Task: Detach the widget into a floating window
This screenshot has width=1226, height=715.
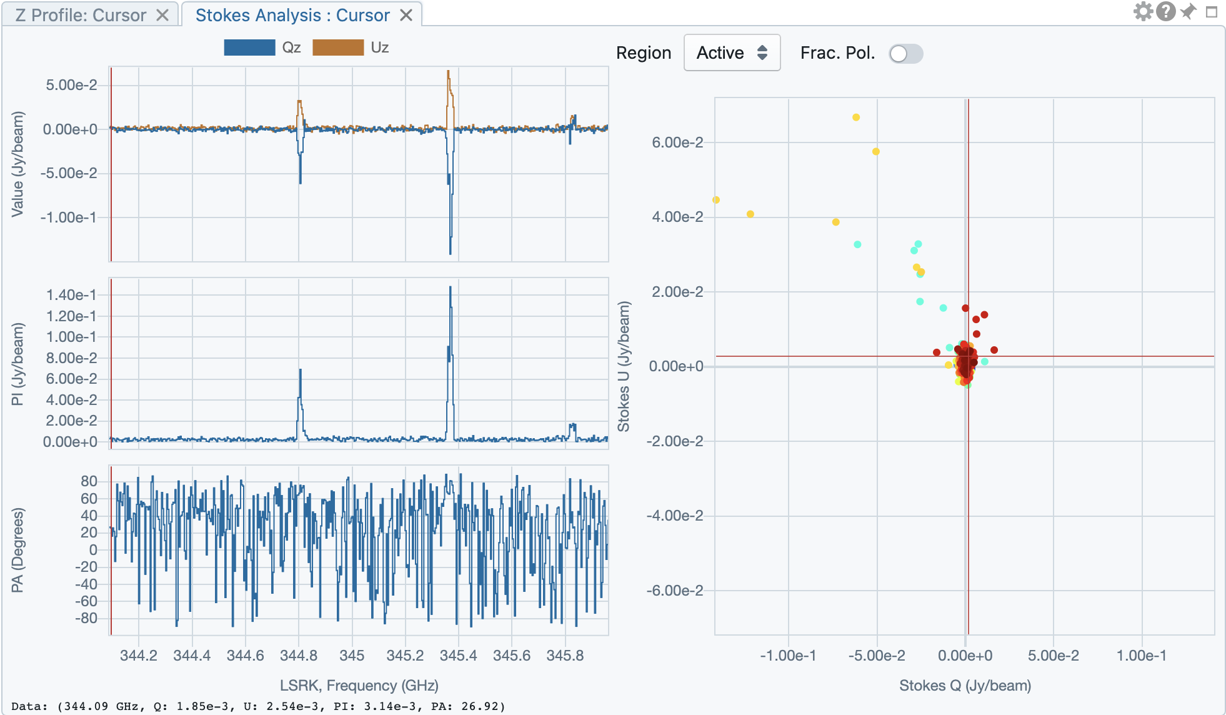Action: coord(1212,11)
